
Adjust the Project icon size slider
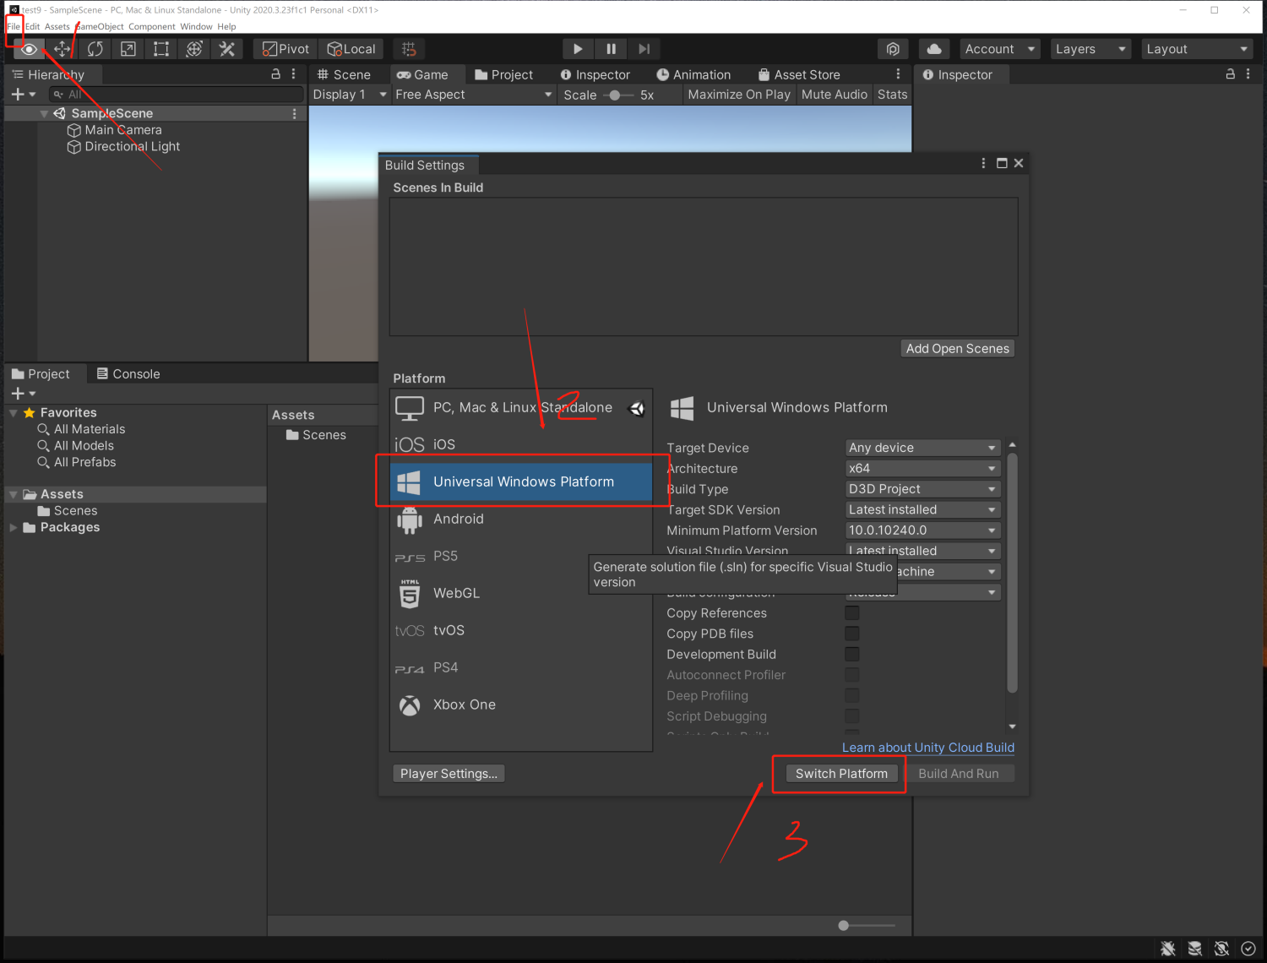coord(867,926)
